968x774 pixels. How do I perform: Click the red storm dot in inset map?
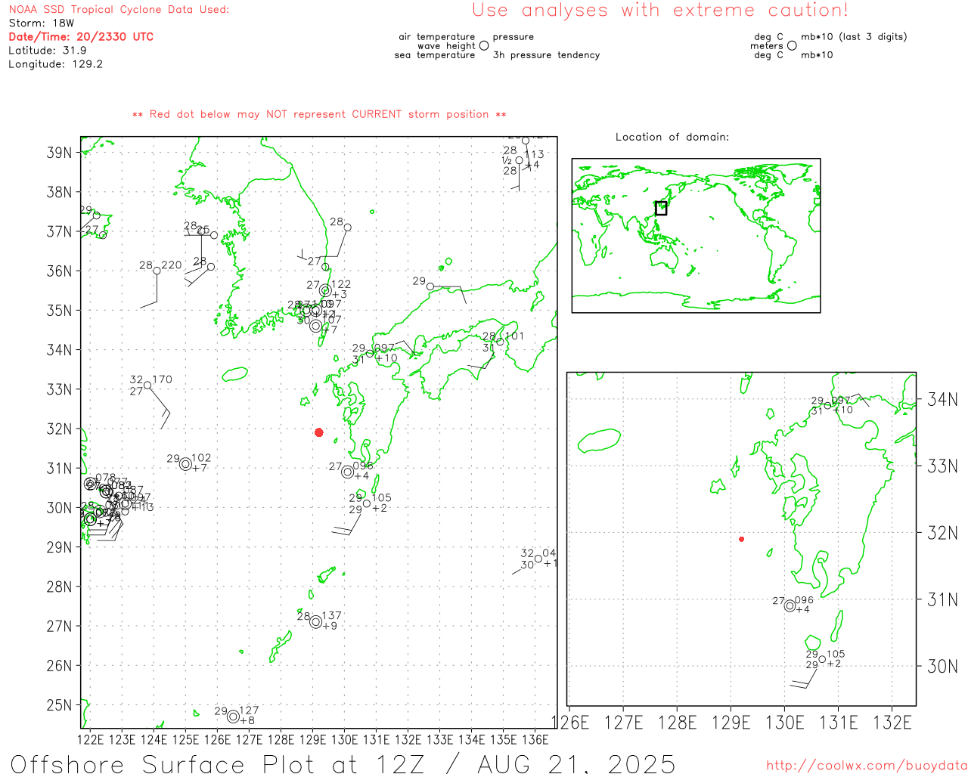pos(741,539)
